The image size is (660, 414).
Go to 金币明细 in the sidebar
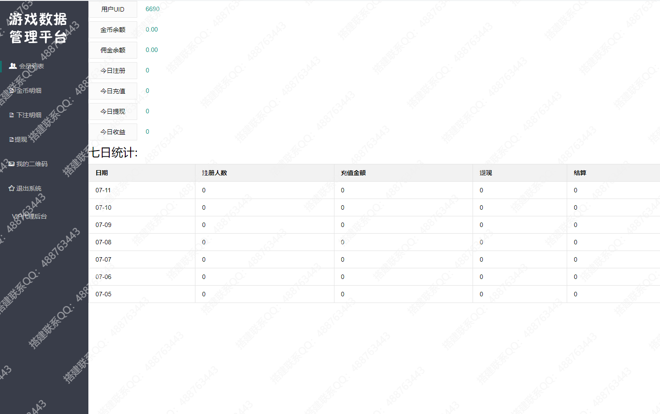pos(29,91)
